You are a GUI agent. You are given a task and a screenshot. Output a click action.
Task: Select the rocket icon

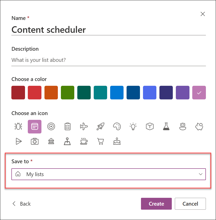pyautogui.click(x=100, y=127)
